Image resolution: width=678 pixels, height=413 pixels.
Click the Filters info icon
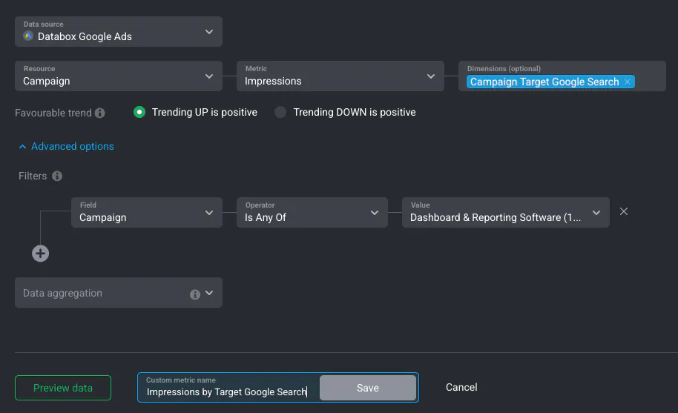coord(57,176)
